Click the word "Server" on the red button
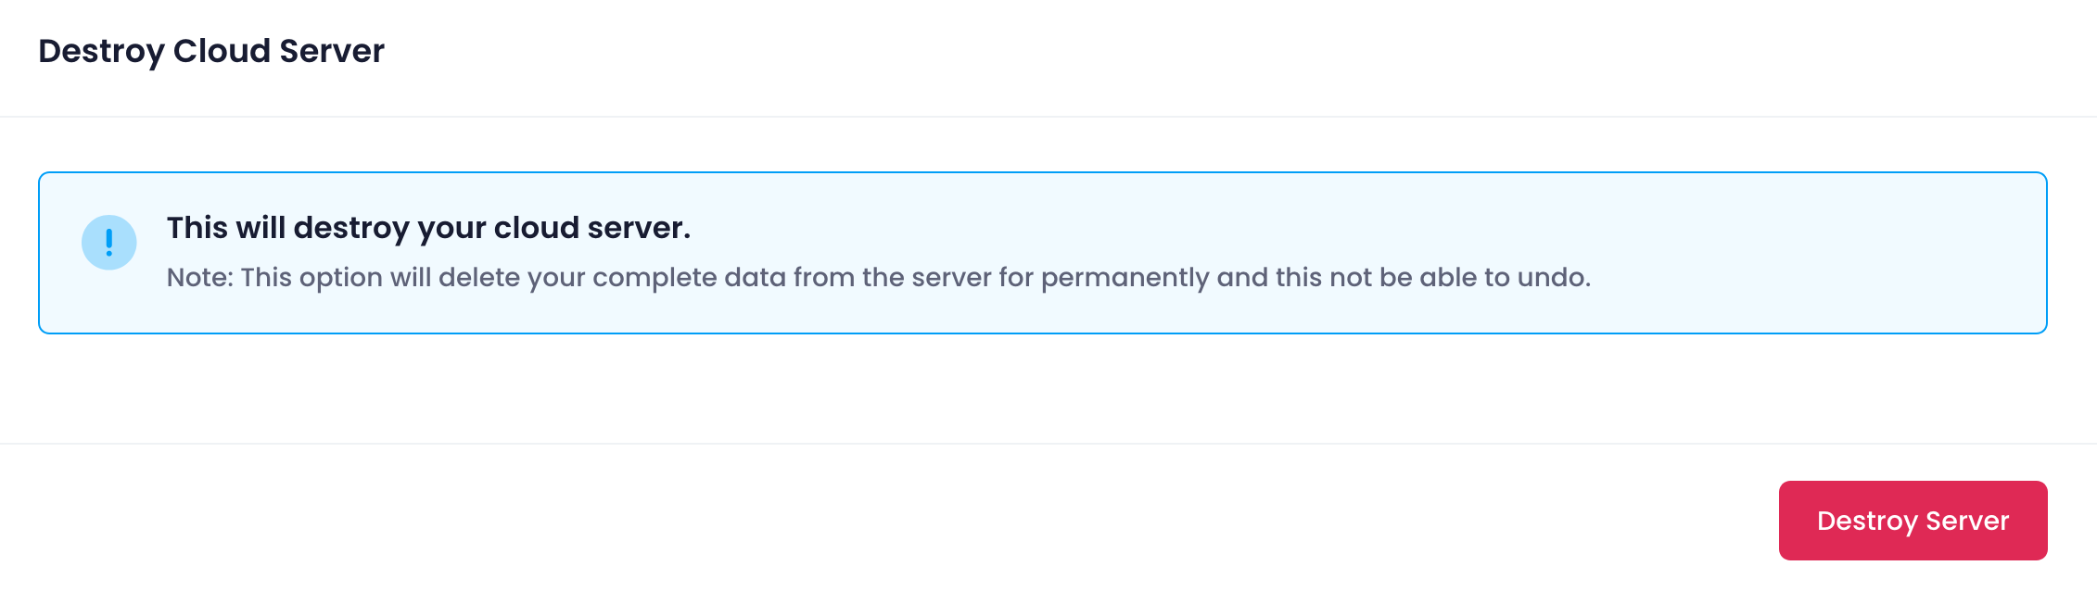Screen dimensions: 2097x591 [1967, 521]
